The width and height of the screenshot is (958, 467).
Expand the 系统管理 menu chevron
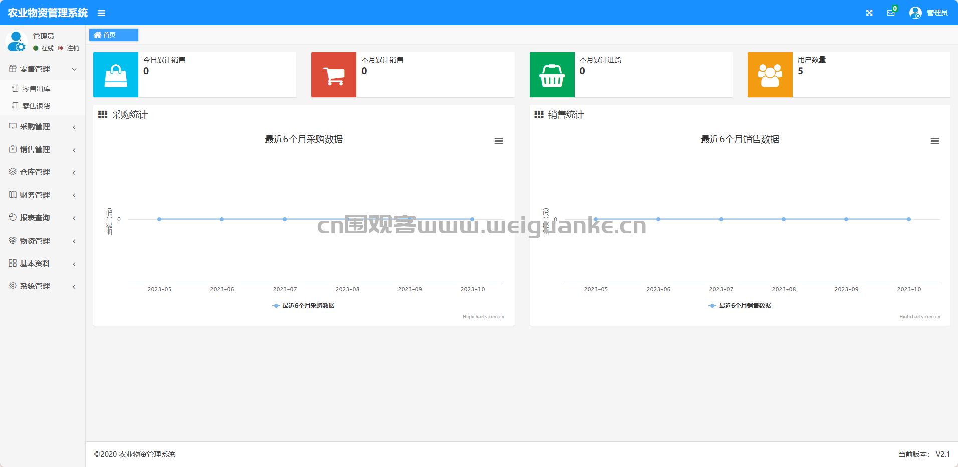74,287
